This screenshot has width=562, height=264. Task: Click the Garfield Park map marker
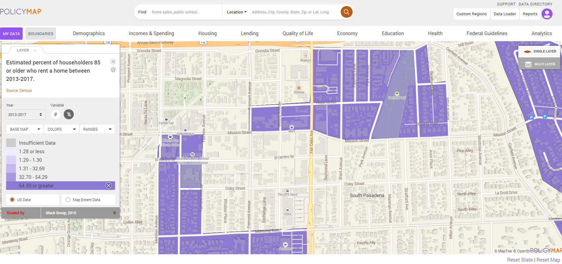pyautogui.click(x=397, y=94)
